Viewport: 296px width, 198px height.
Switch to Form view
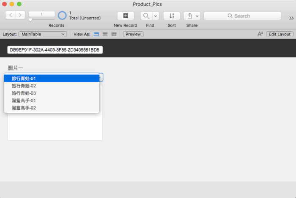96,34
